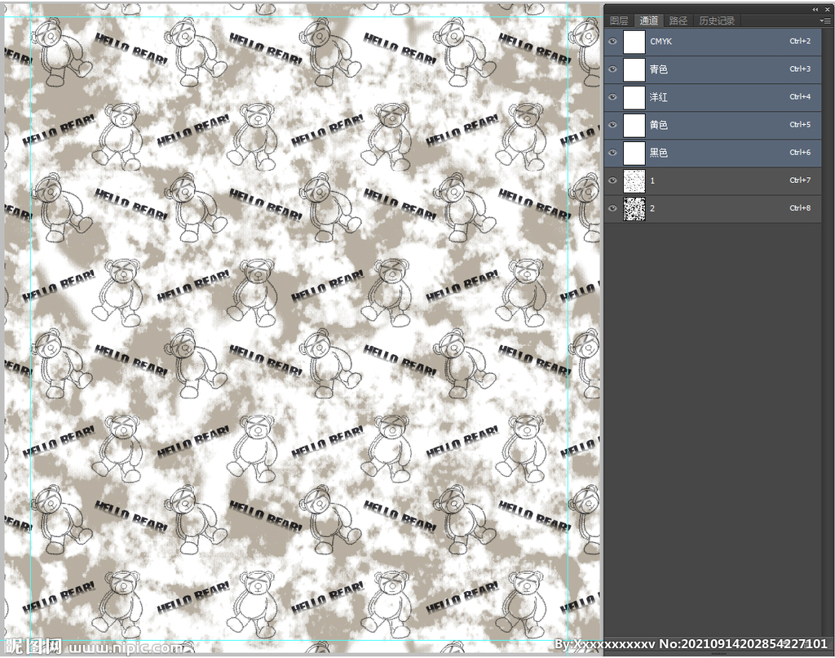Select the 通道 tab

[x=648, y=20]
